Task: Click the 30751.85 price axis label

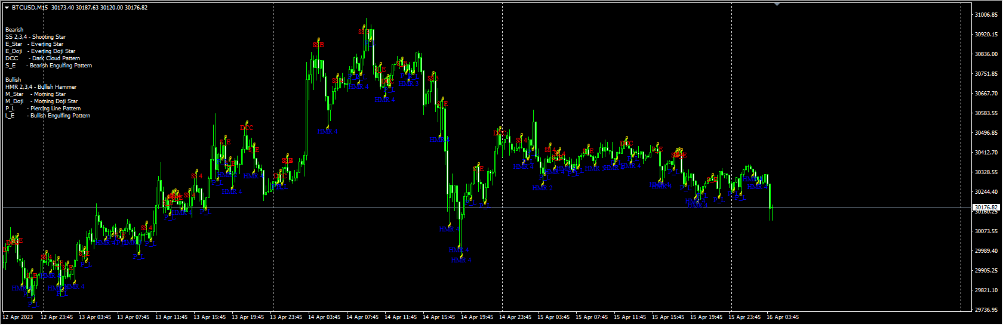Action: [986, 74]
